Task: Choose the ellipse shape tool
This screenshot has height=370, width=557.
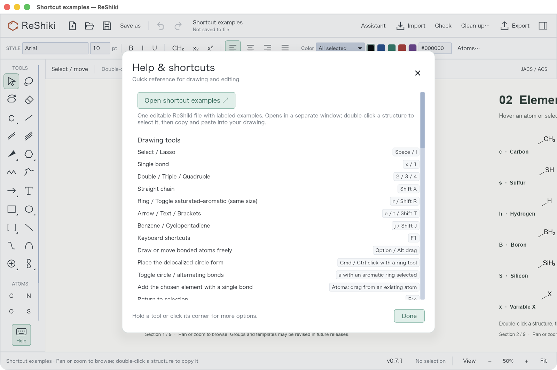Action: (x=29, y=209)
